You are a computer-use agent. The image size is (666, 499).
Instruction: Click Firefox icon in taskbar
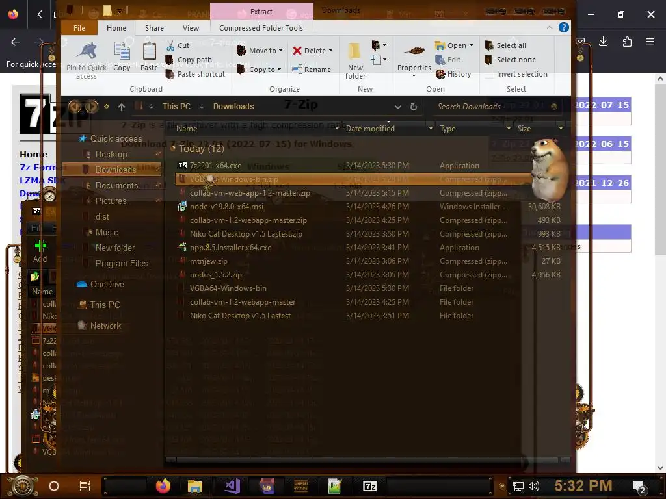point(163,486)
